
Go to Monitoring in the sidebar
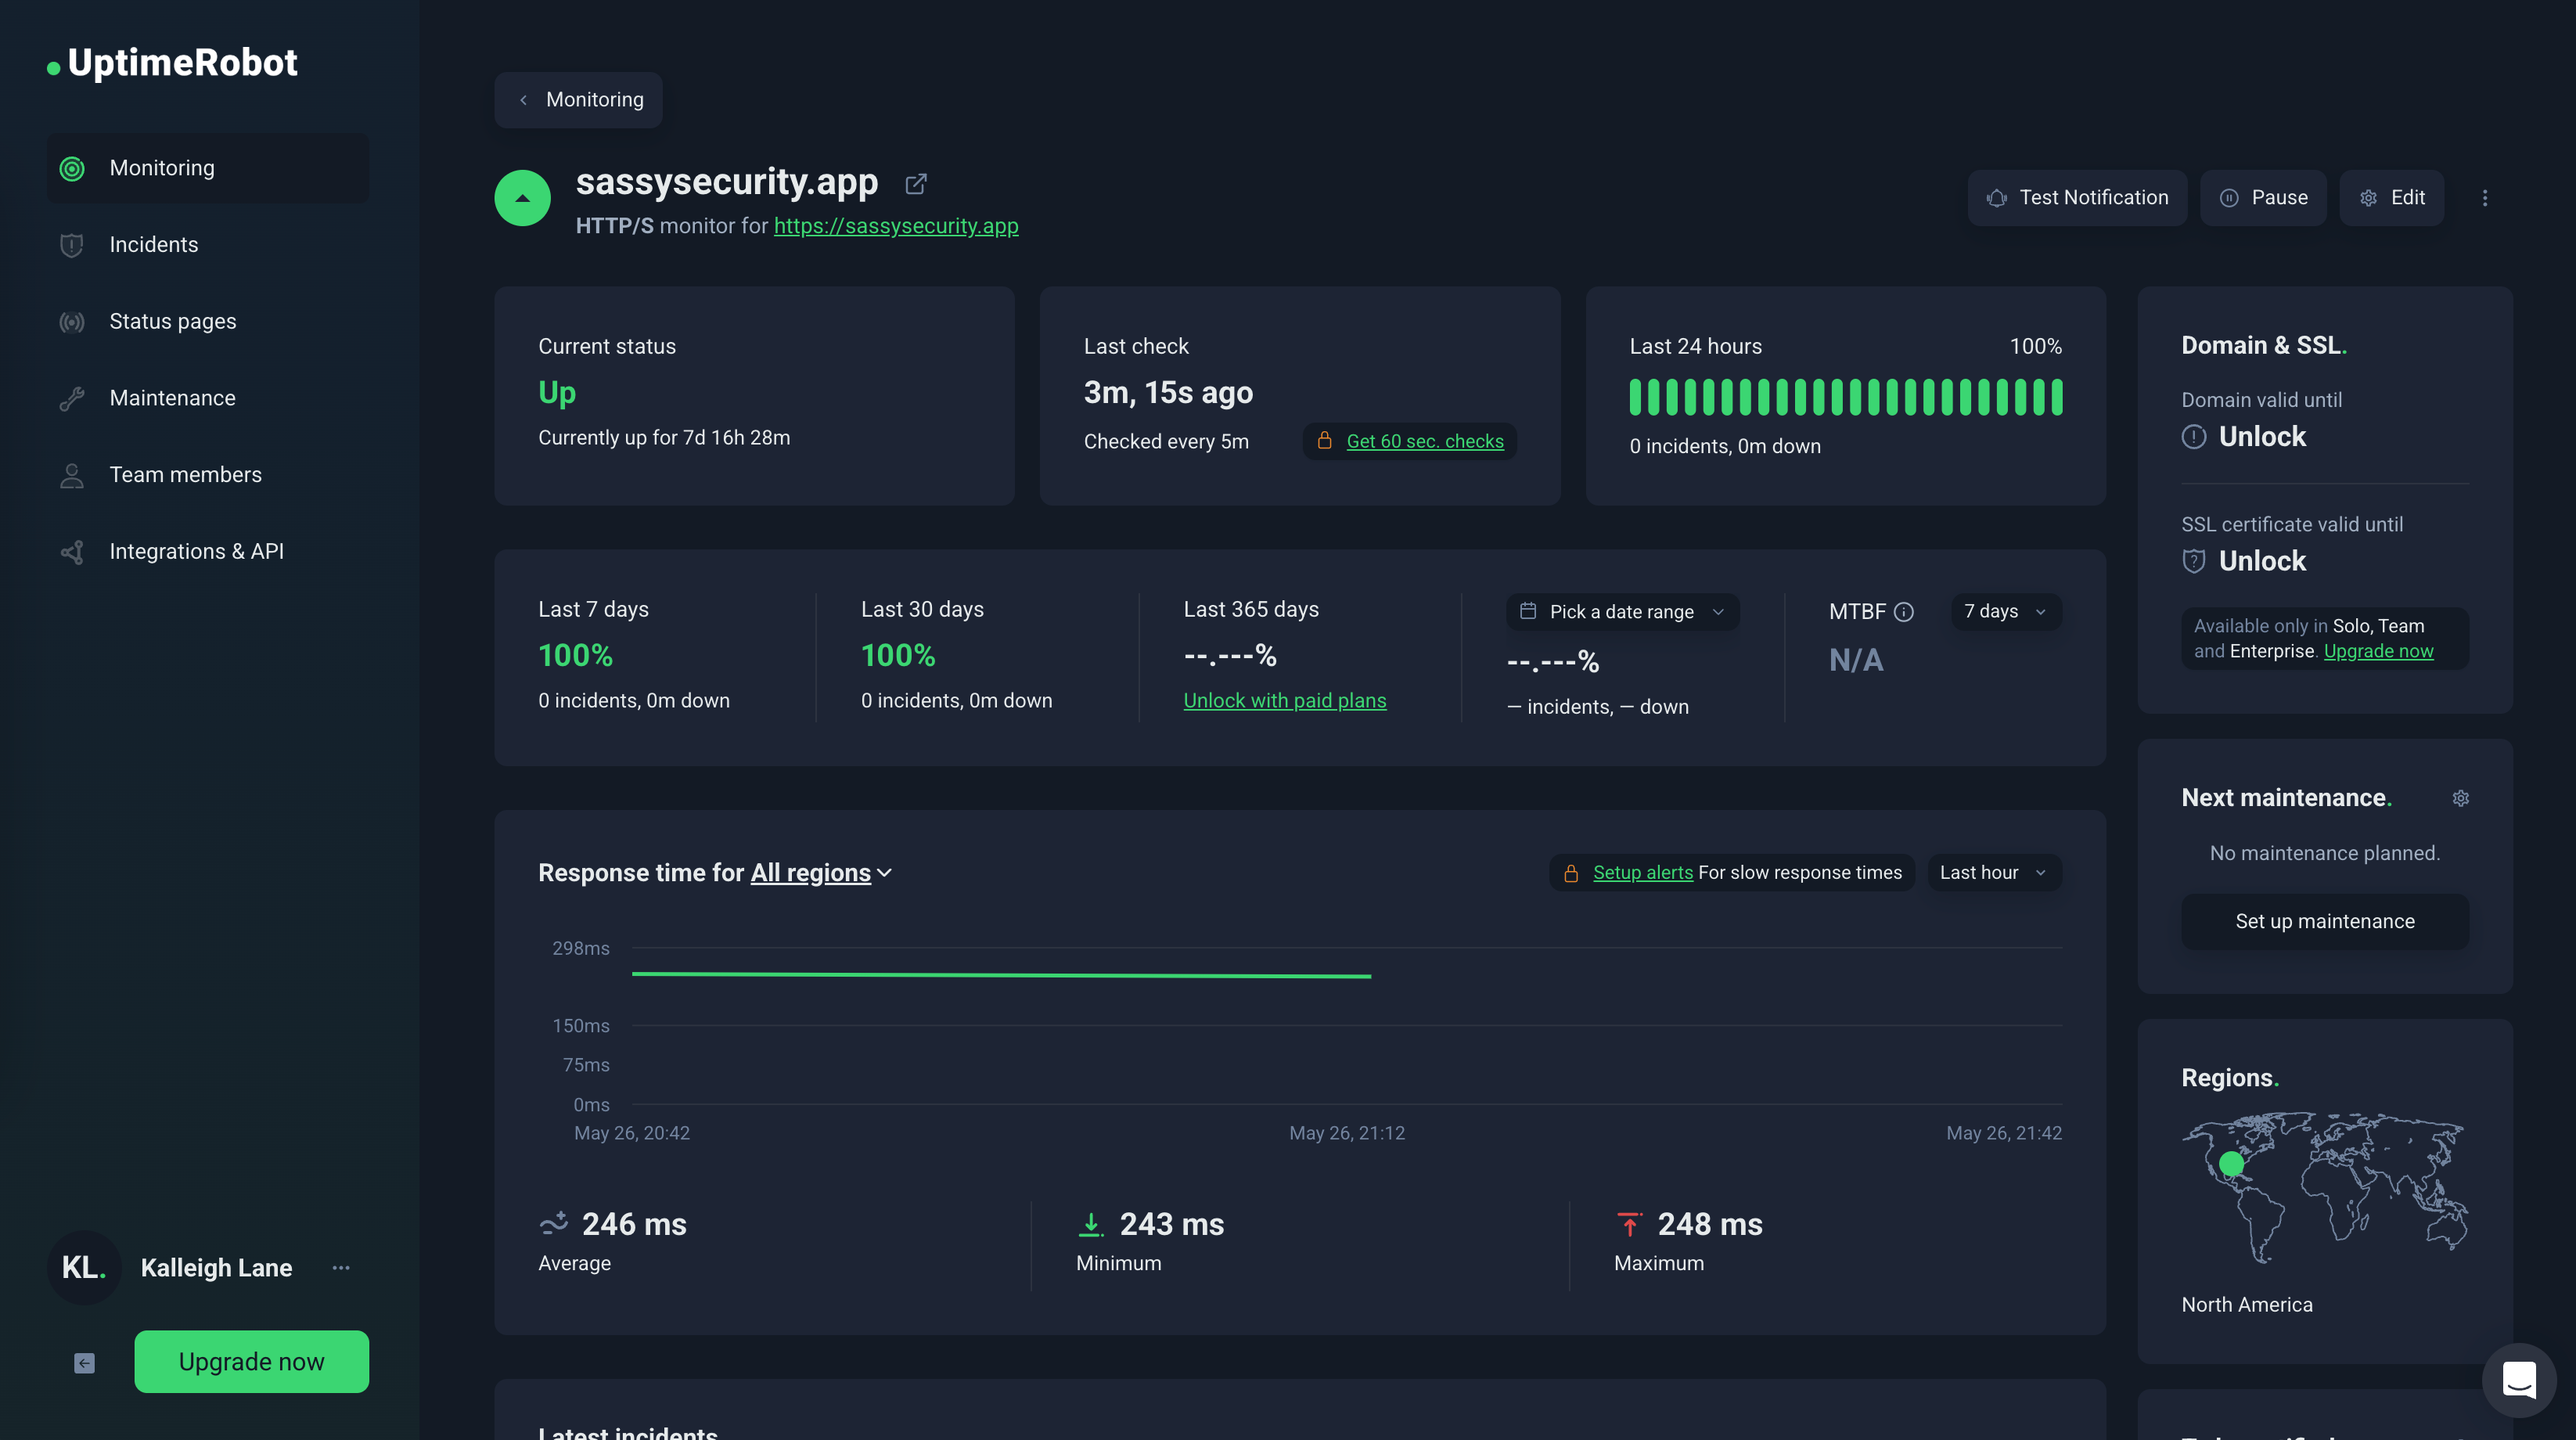click(x=208, y=168)
